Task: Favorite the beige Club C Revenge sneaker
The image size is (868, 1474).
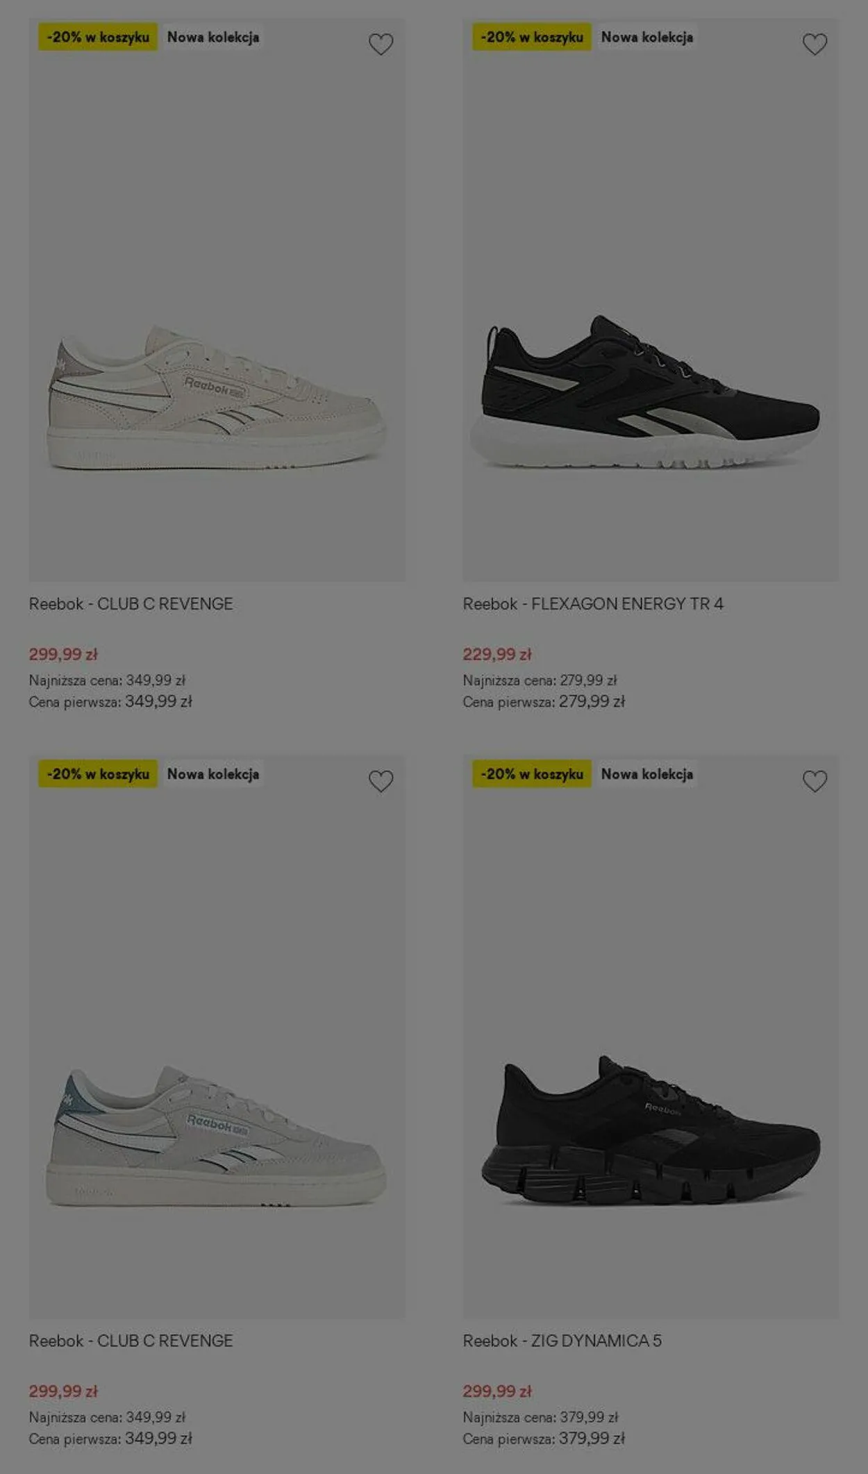Action: pyautogui.click(x=381, y=44)
